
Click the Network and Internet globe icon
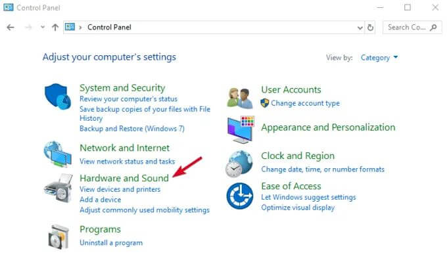coord(58,154)
